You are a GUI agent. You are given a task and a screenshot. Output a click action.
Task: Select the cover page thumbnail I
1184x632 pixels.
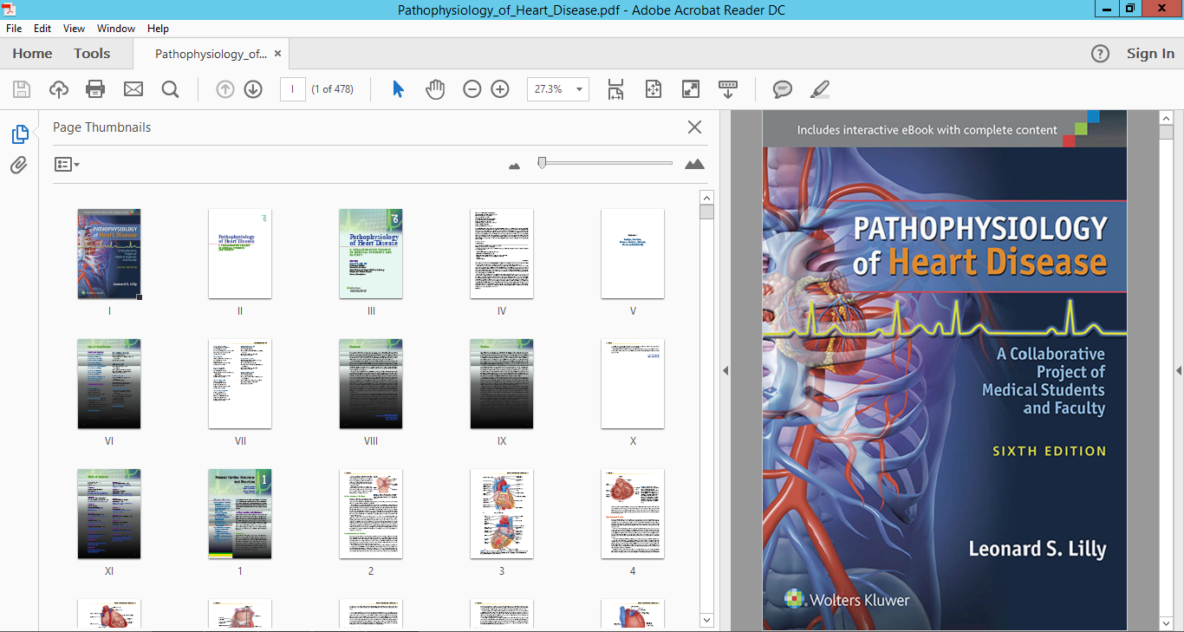[109, 254]
